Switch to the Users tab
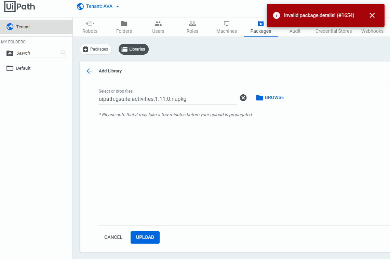 pyautogui.click(x=158, y=27)
